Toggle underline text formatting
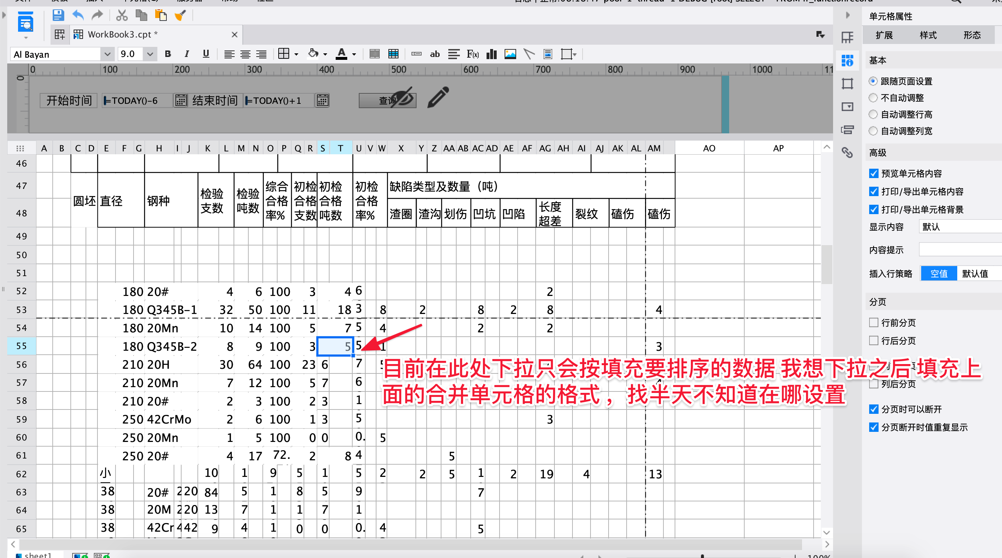 click(x=206, y=54)
